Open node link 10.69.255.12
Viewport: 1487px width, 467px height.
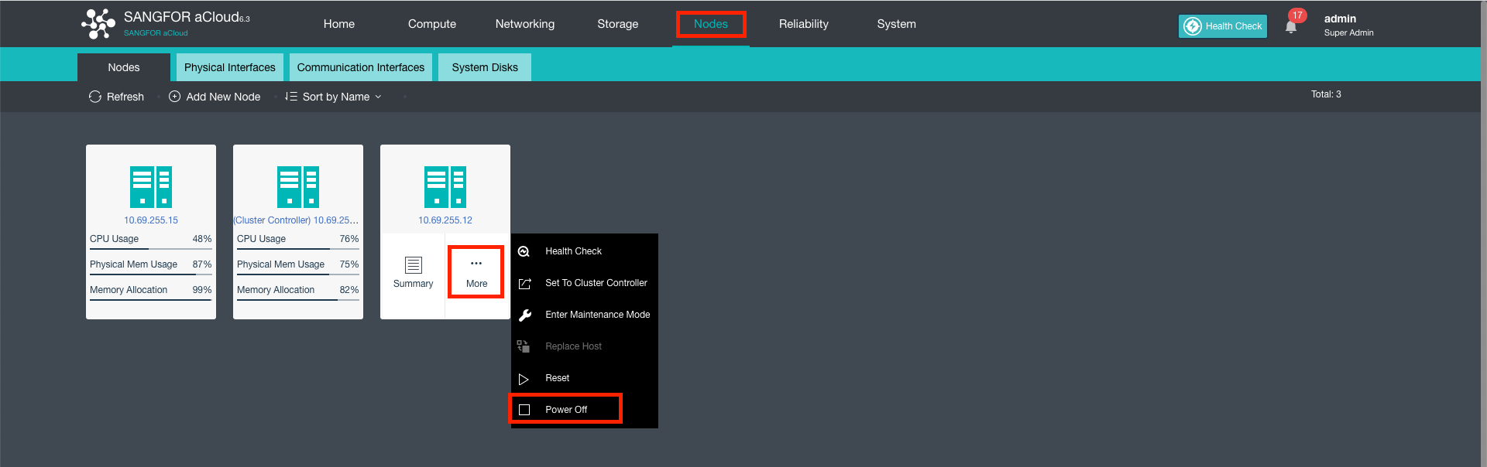click(445, 220)
